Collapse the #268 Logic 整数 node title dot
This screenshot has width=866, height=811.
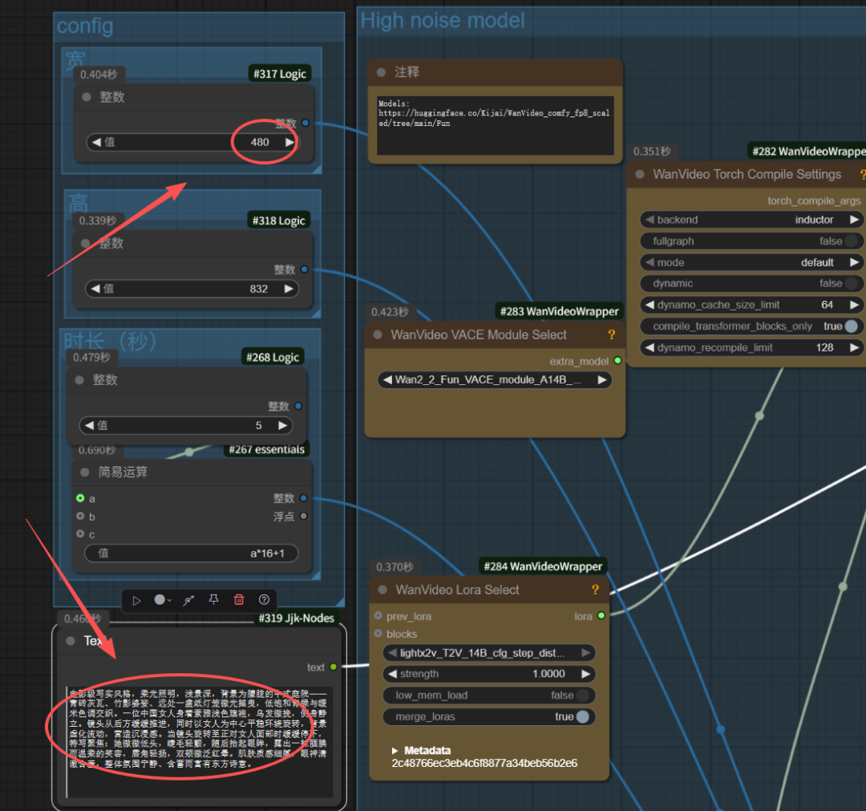coord(79,380)
